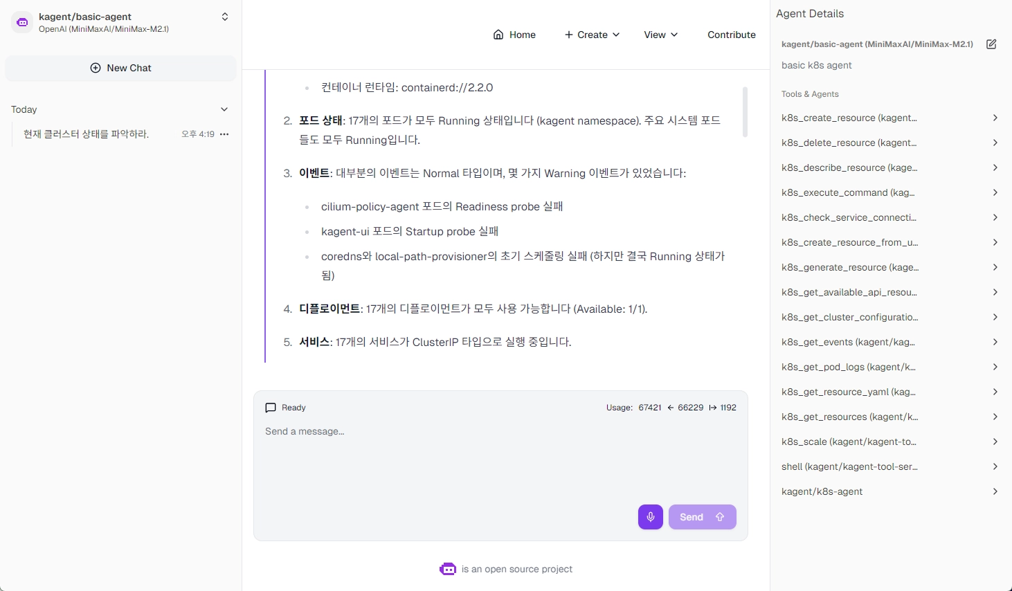Click 'basic k8s agent' description
1012x591 pixels.
pos(817,65)
